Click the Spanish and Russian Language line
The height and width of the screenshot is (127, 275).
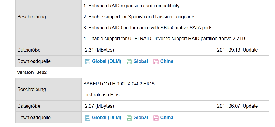pyautogui.click(x=139, y=17)
